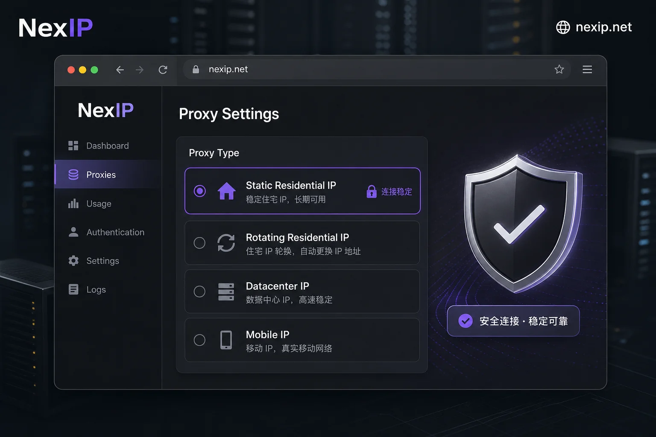This screenshot has height=437, width=656.
Task: Click the nexip.net link in top-right corner
Action: click(x=594, y=27)
